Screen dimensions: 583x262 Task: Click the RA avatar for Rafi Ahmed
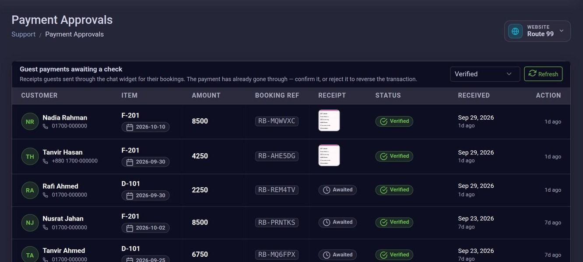click(x=30, y=190)
